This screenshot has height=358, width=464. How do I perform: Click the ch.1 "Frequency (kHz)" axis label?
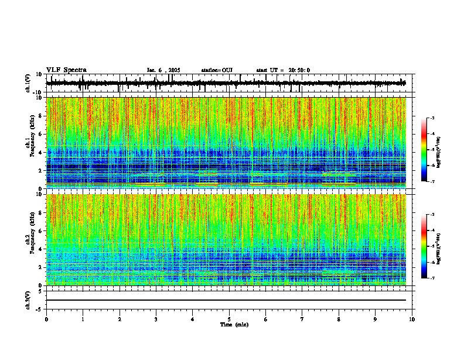point(32,136)
